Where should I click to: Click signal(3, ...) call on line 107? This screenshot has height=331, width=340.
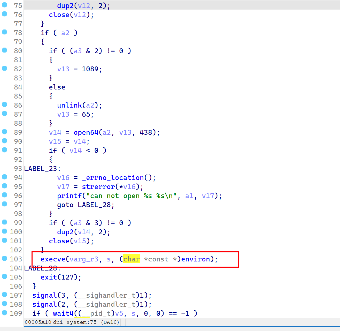click(x=92, y=295)
